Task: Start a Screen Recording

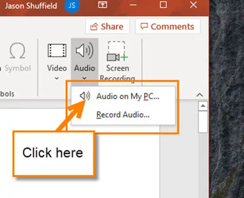Action: tap(118, 61)
